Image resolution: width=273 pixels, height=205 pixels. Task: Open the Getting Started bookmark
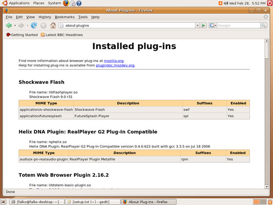point(22,35)
